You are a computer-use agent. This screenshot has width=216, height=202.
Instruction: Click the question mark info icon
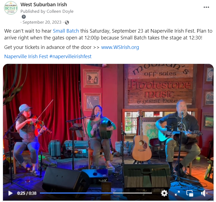[x=24, y=17]
